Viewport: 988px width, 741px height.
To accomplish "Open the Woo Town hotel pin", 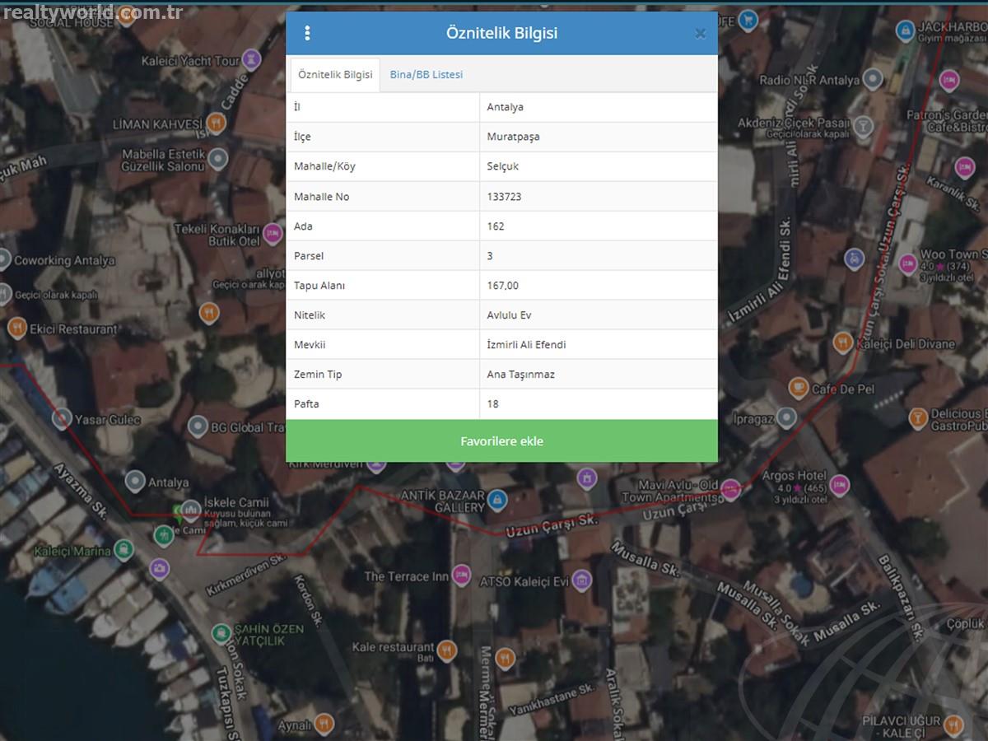I will [908, 263].
